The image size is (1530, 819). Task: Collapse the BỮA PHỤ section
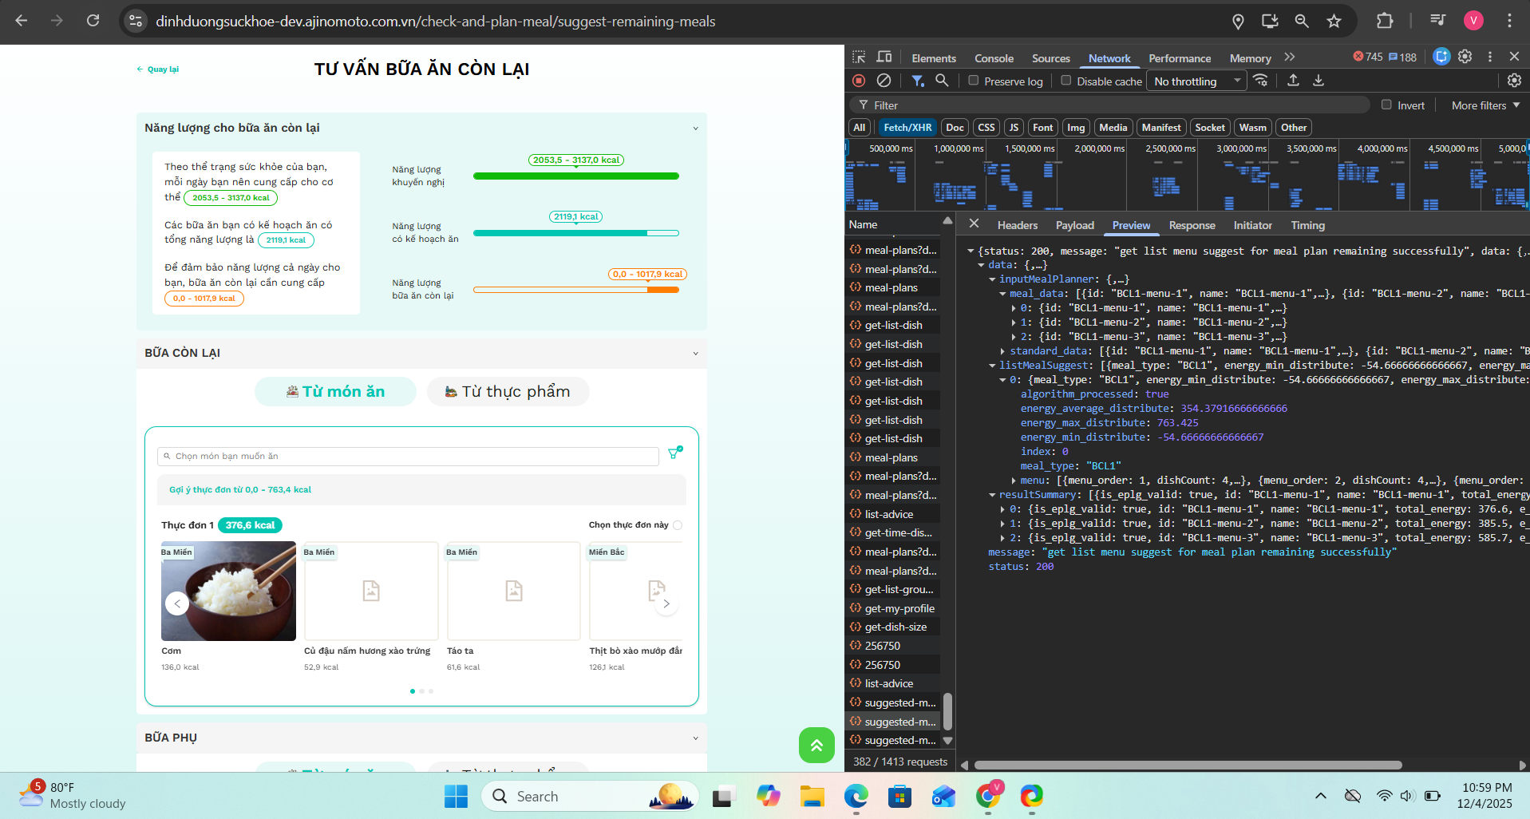tap(695, 738)
